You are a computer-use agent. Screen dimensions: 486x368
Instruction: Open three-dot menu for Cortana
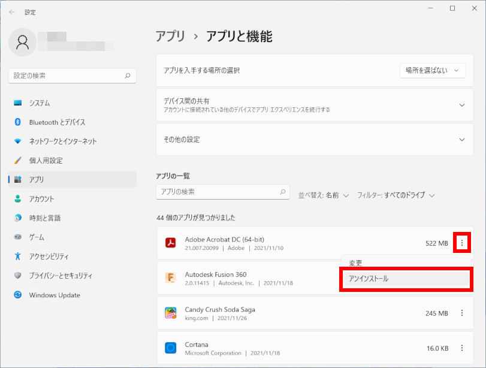point(462,348)
